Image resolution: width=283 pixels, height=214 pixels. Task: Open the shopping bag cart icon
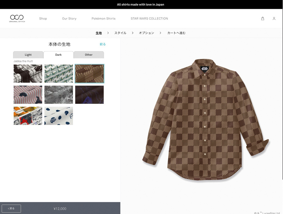coord(263,19)
